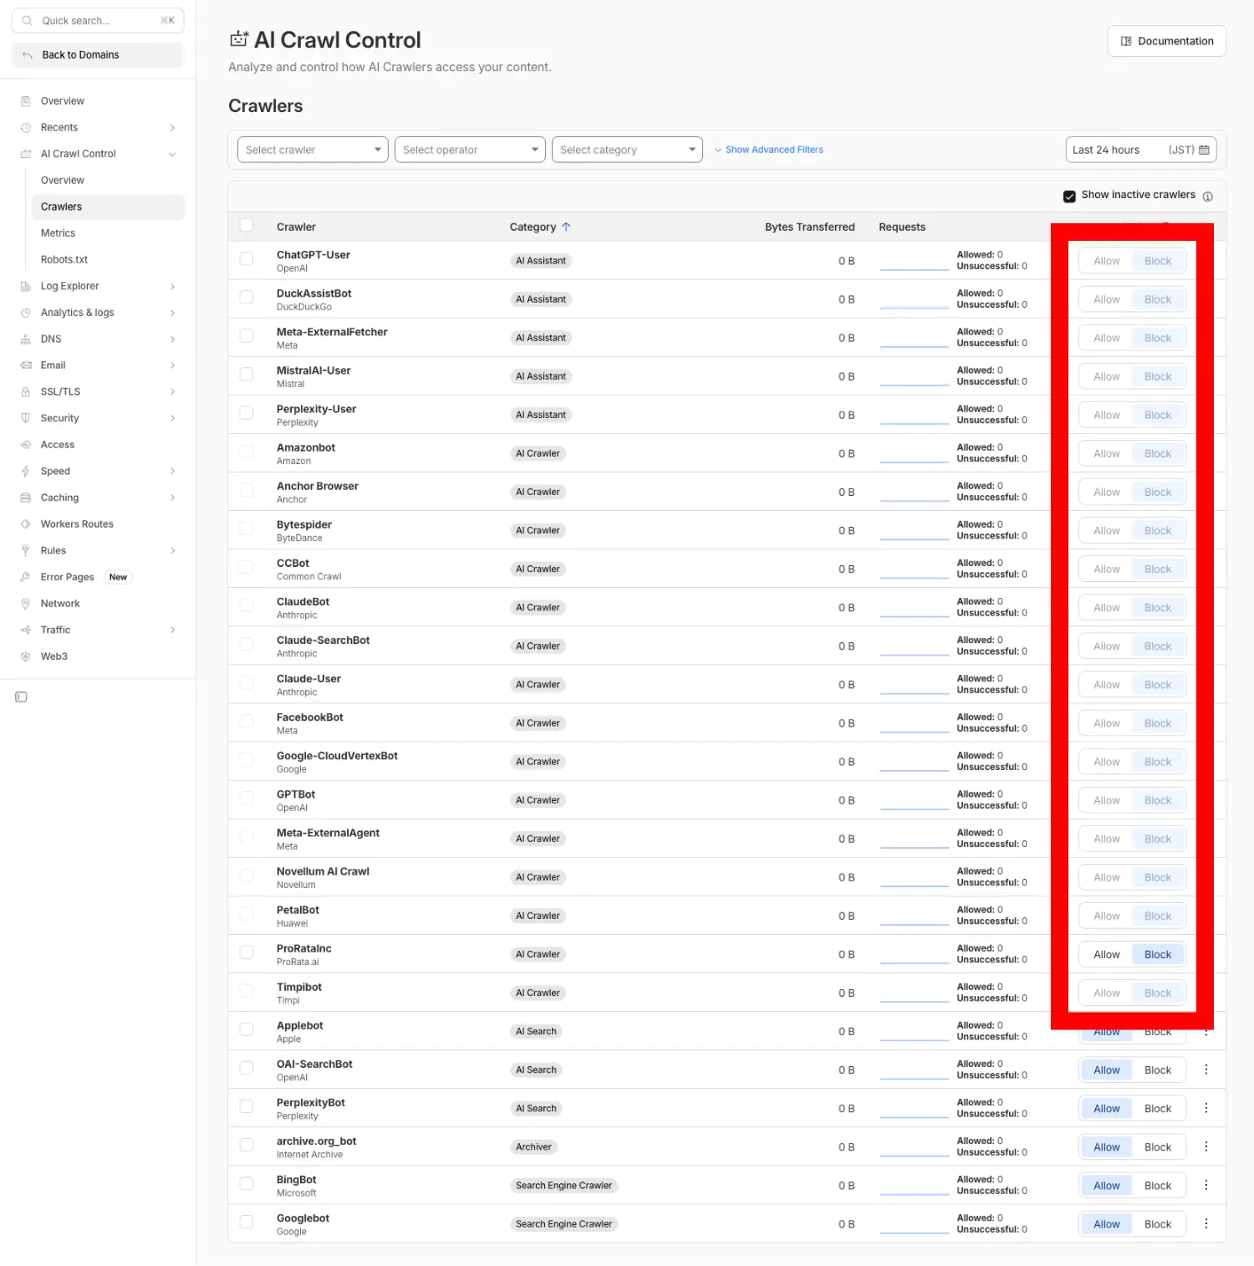This screenshot has height=1266, width=1254.
Task: Open more options for OAI-SearchBot row
Action: 1206,1069
